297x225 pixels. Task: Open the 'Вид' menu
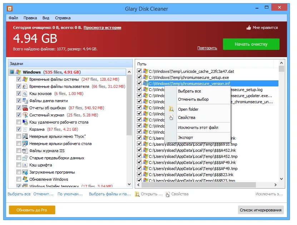[46, 18]
